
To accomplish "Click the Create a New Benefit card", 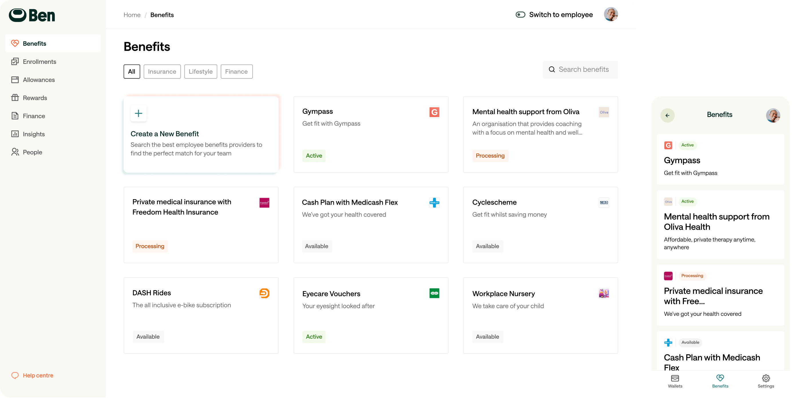I will pos(201,134).
